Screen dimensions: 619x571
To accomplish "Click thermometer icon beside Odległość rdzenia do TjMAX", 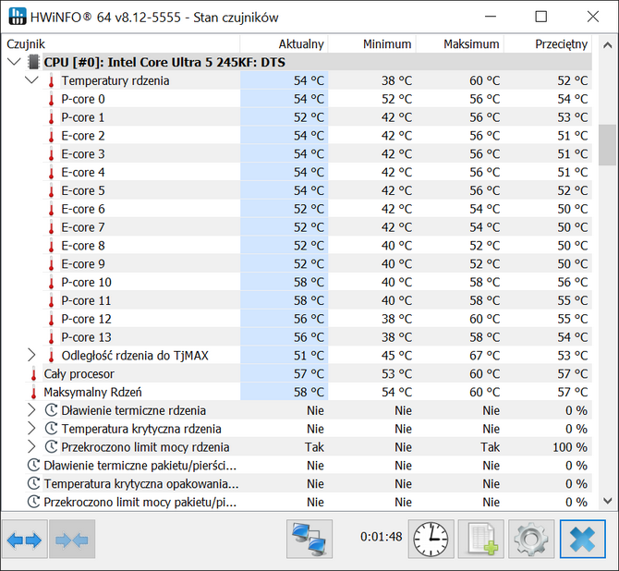I will 51,356.
